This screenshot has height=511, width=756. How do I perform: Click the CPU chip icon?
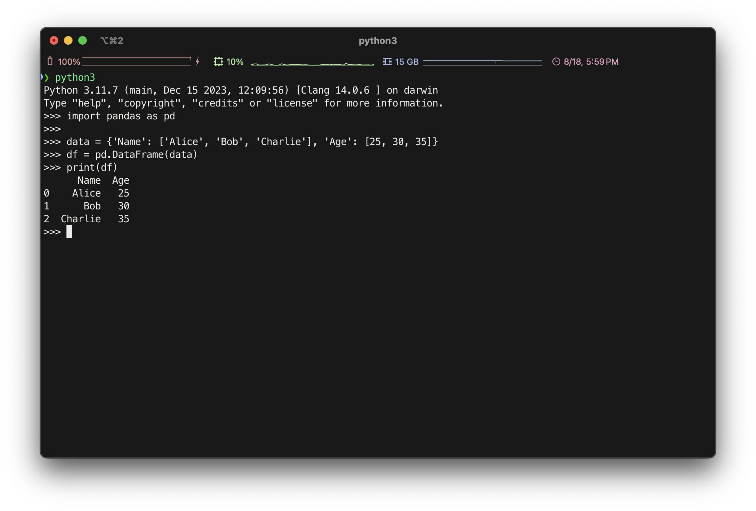click(218, 61)
